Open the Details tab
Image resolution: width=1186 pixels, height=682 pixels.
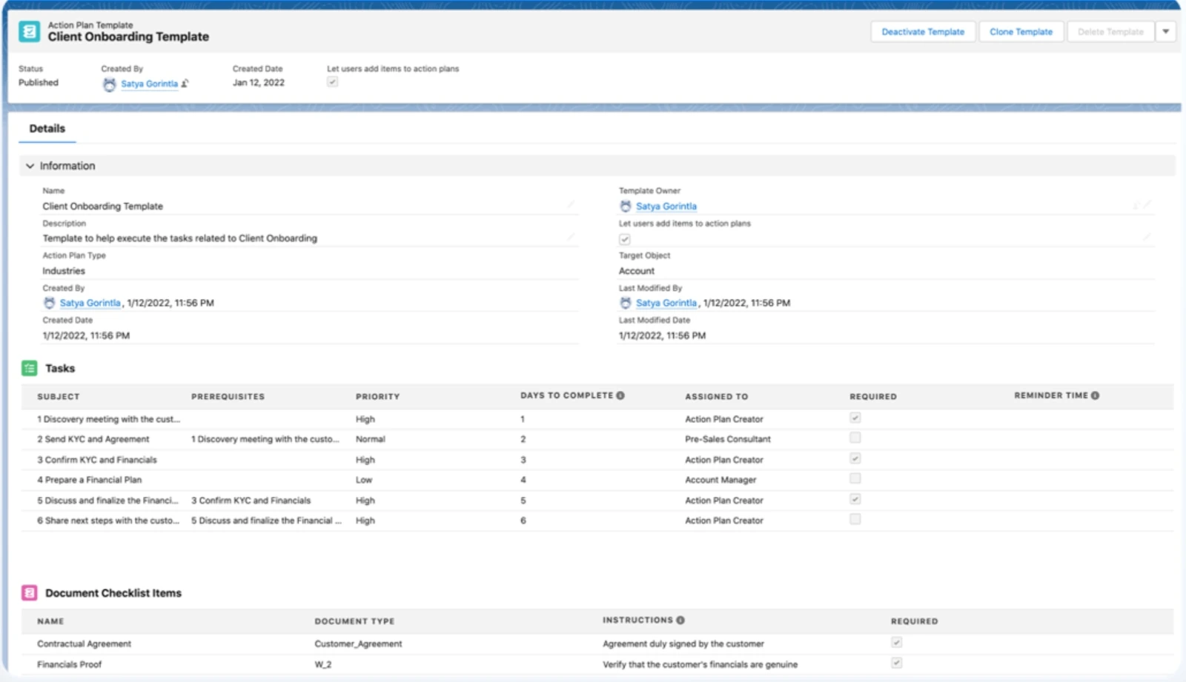pos(47,129)
